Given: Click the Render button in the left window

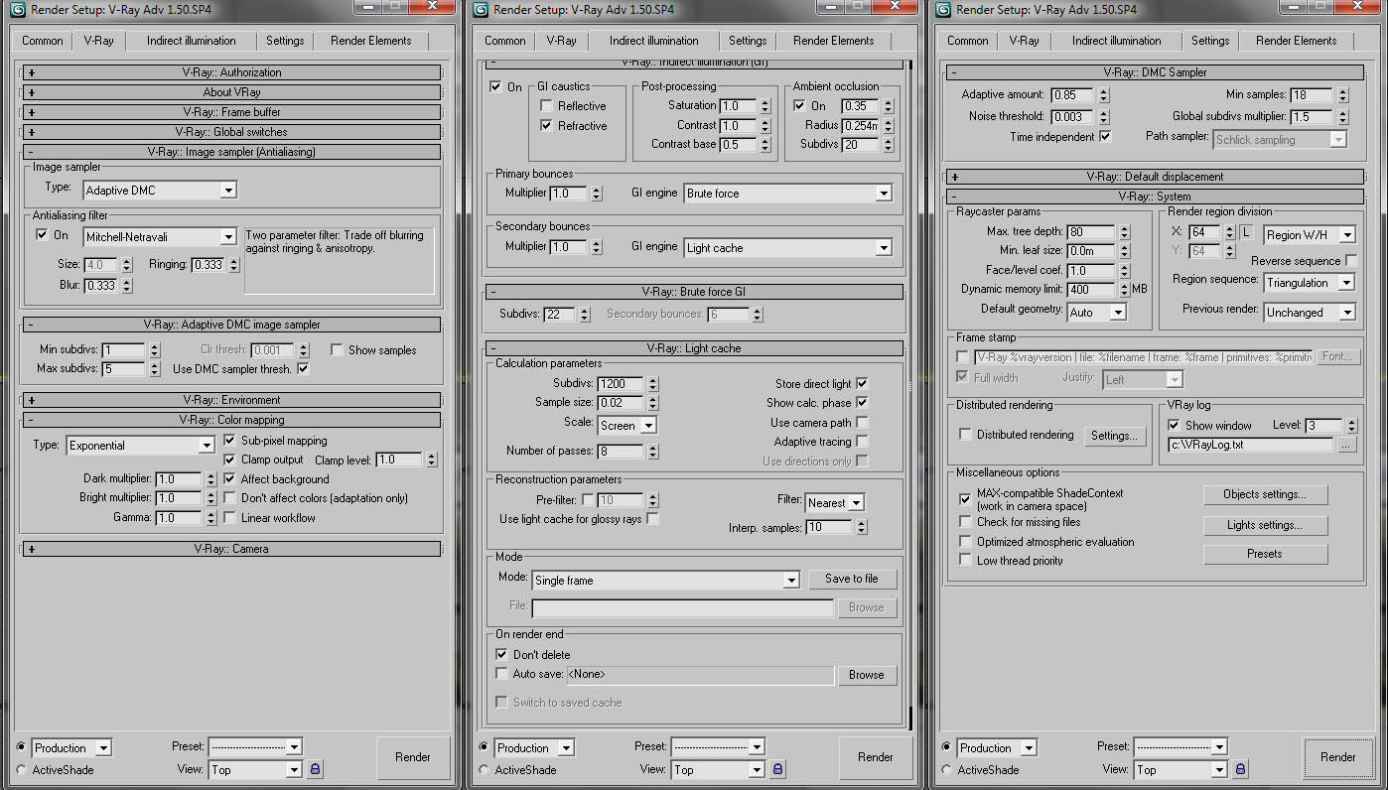Looking at the screenshot, I should [x=413, y=757].
